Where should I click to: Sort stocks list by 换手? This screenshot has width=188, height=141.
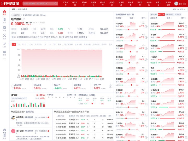(x=144, y=18)
